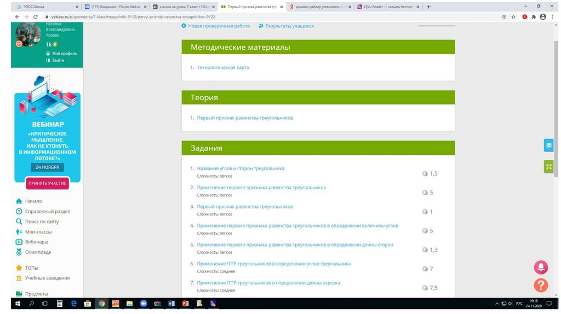The height and width of the screenshot is (314, 561).
Task: Close the ЭПОС.Школа tab
Action: (77, 7)
